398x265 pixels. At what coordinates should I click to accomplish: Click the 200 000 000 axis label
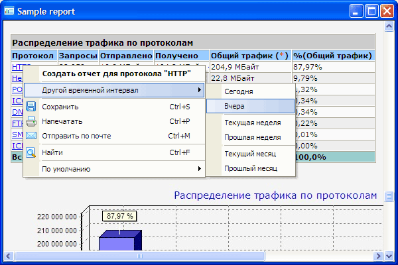pyautogui.click(x=56, y=244)
